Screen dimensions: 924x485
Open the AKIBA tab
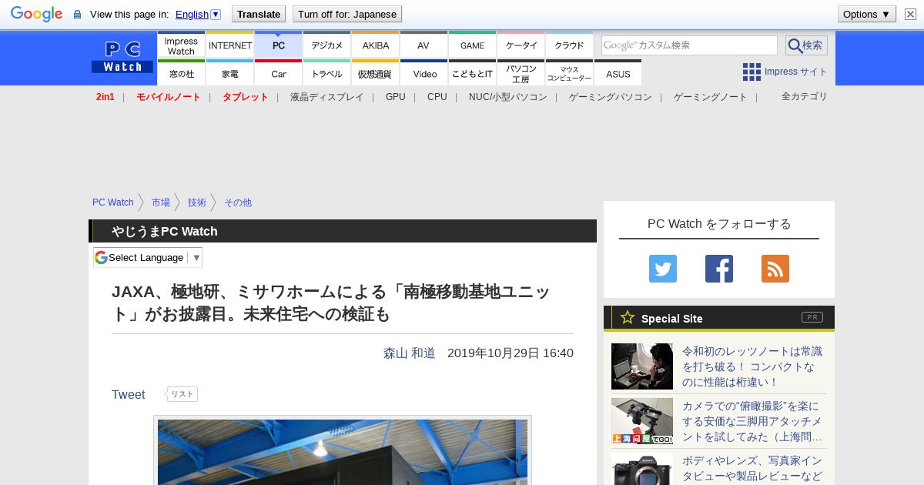(376, 45)
